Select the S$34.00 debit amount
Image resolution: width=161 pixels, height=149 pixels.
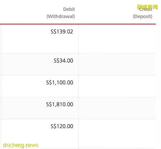63,61
